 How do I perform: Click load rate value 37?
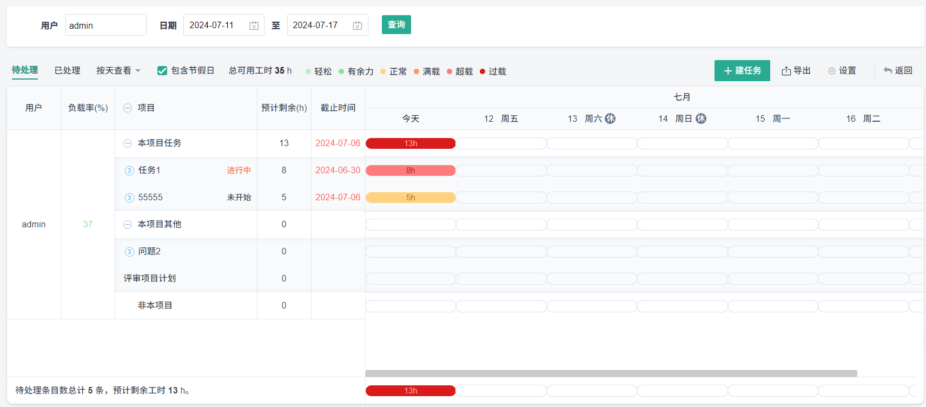click(x=88, y=225)
